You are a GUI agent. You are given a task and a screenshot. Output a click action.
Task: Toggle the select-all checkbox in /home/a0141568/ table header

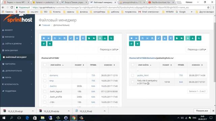[45, 65]
